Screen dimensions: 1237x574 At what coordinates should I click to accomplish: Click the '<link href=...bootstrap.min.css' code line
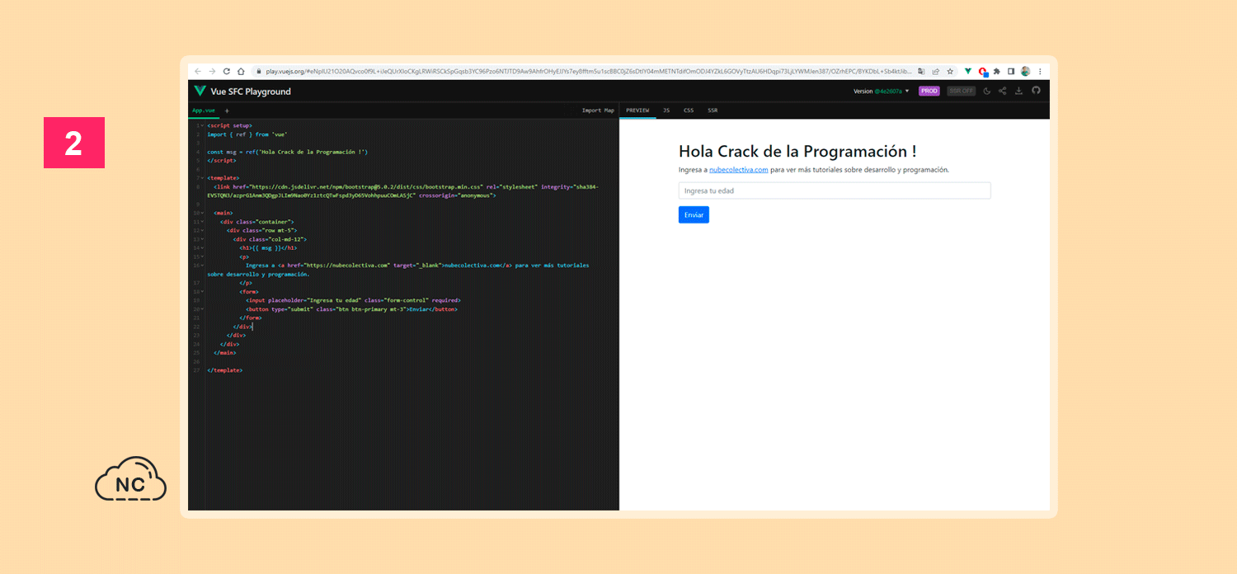click(x=403, y=191)
